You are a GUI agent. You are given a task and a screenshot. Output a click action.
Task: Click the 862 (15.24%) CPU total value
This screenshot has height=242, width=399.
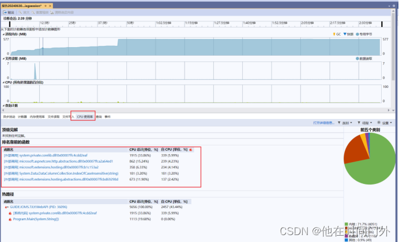coord(140,162)
